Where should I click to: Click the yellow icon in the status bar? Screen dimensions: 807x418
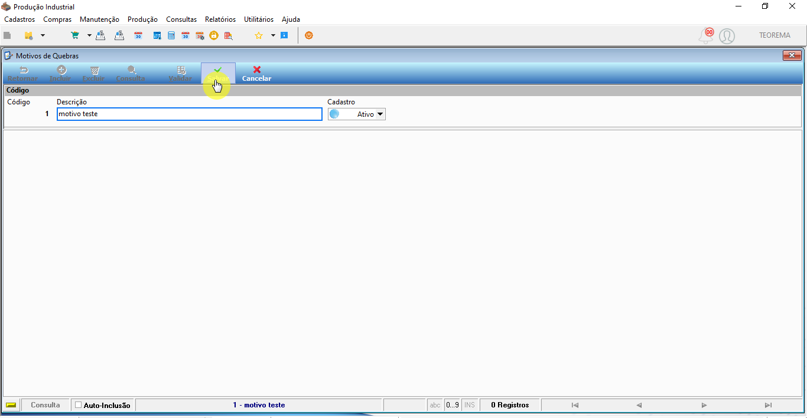11,405
